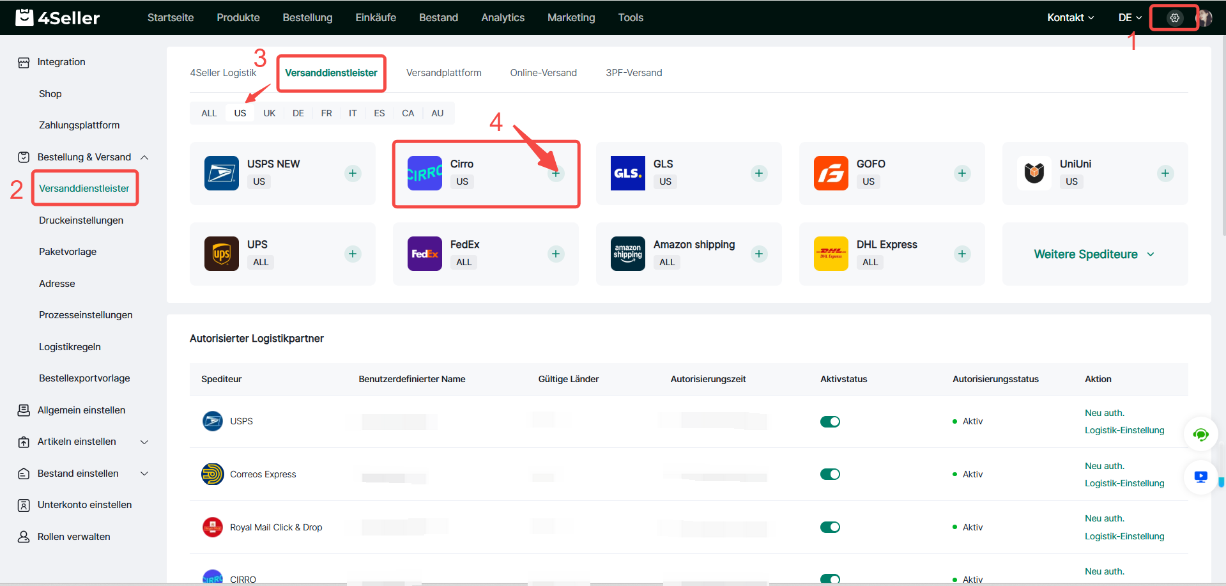This screenshot has height=586, width=1226.
Task: Open the Analytics menu
Action: pyautogui.click(x=503, y=18)
